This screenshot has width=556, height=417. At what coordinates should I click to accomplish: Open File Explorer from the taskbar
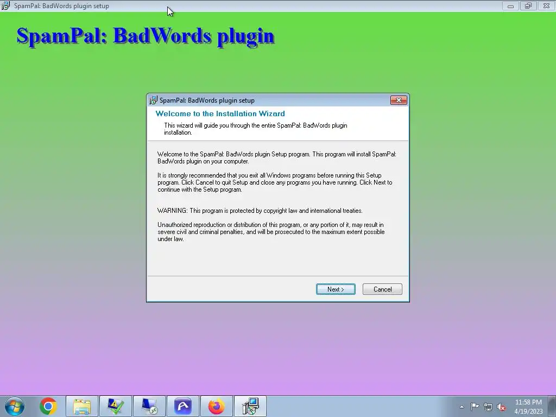(82, 406)
